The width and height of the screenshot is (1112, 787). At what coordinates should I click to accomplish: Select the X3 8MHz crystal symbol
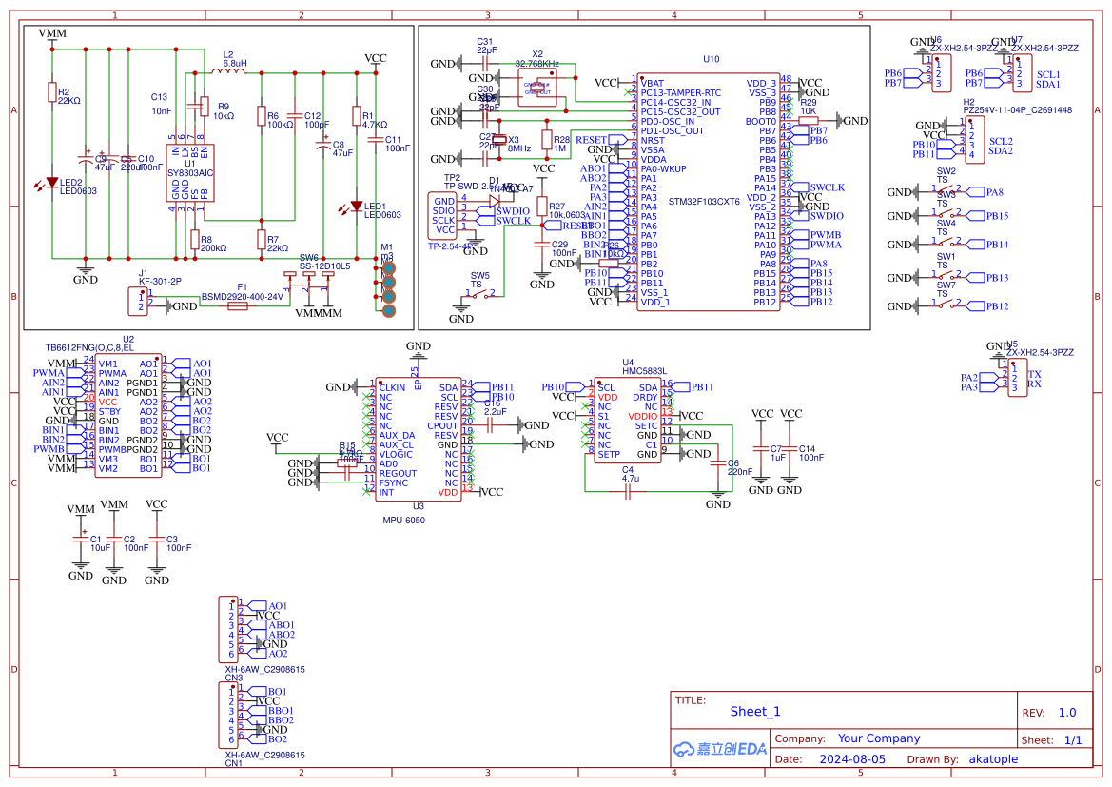(x=499, y=140)
